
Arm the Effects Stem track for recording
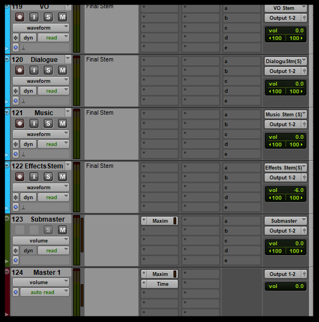coord(20,177)
